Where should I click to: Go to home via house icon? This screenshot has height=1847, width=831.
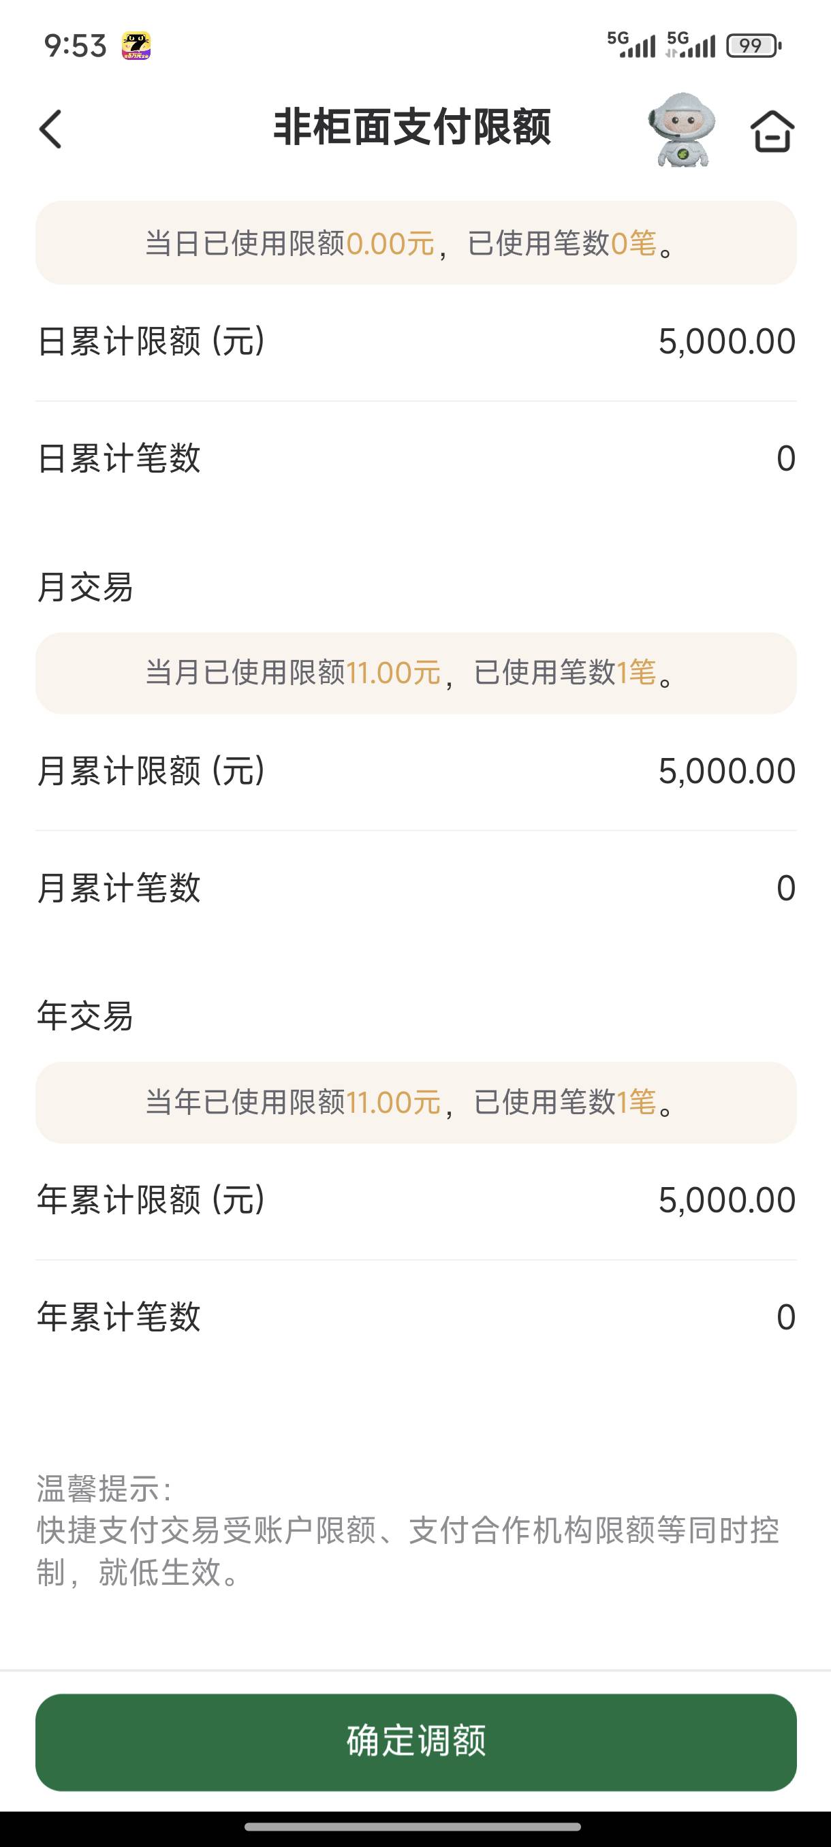click(772, 131)
